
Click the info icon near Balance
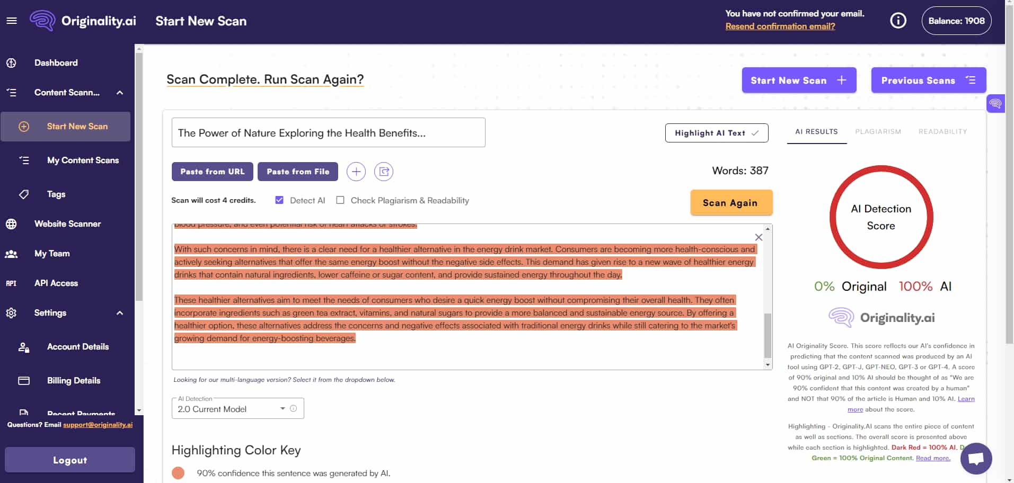point(898,20)
